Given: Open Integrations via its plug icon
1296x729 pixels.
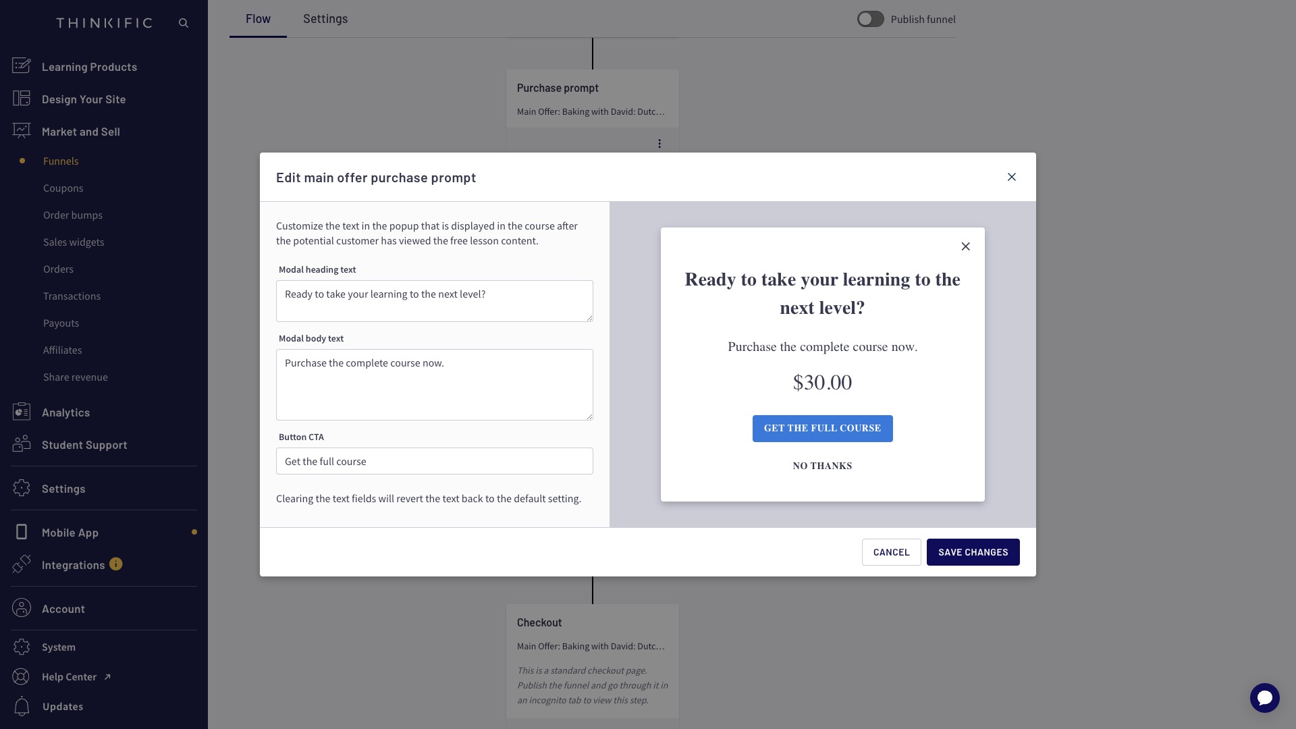Looking at the screenshot, I should pyautogui.click(x=21, y=564).
